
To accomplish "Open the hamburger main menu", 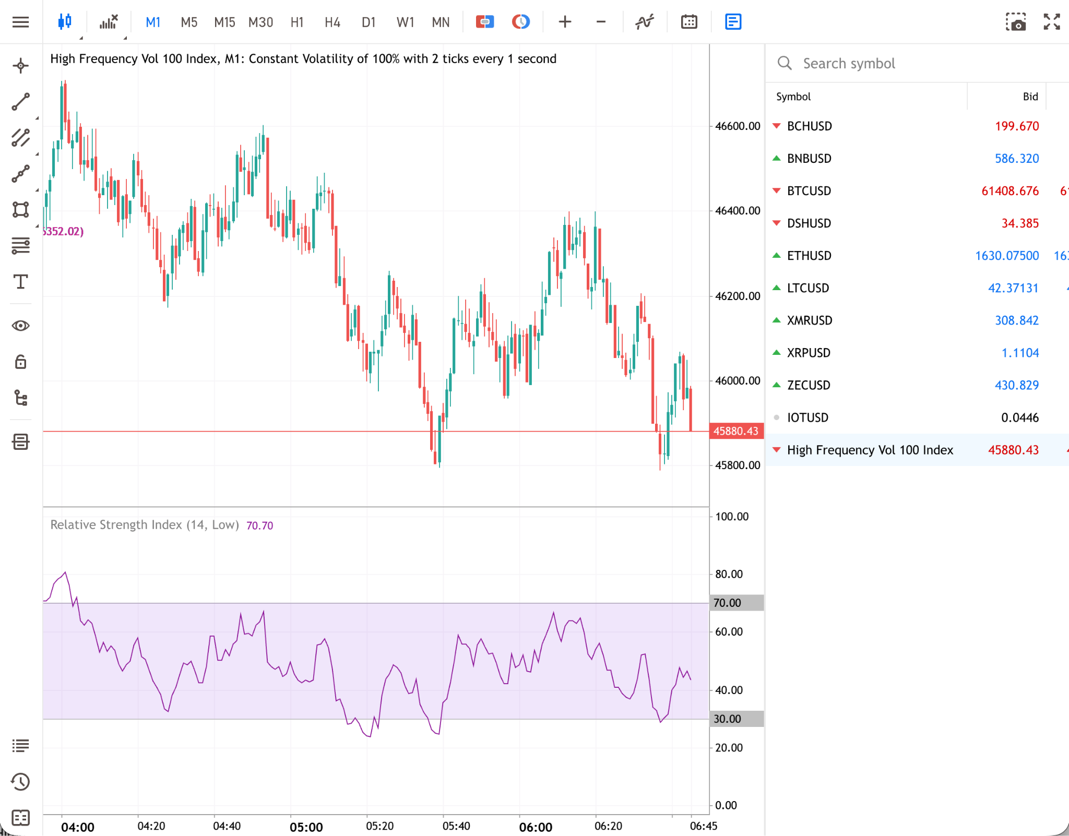I will tap(21, 22).
